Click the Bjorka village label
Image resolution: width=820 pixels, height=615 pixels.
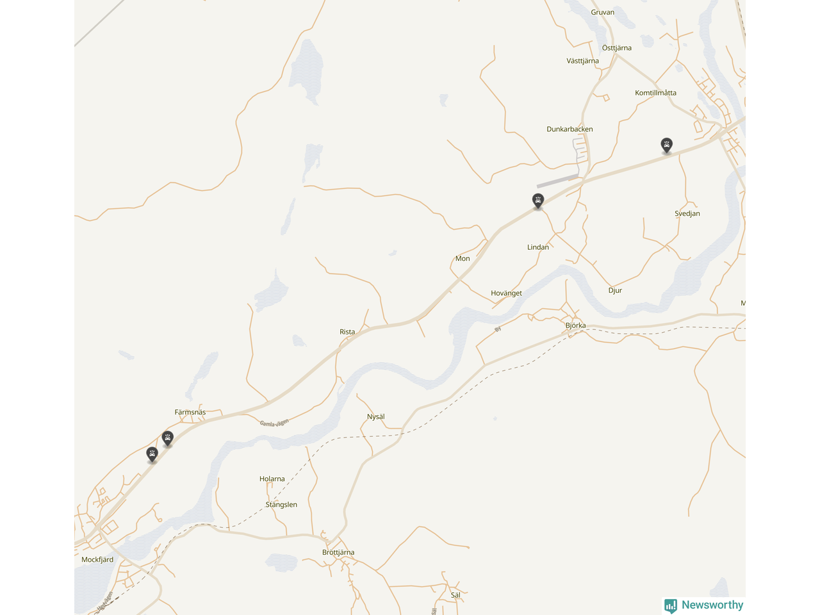(x=575, y=325)
